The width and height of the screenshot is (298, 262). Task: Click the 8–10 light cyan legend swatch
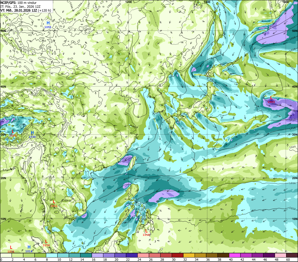[x=52, y=255]
